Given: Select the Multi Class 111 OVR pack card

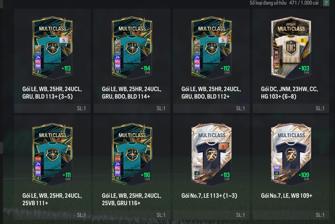Looking at the screenshot, I should click(52, 155).
